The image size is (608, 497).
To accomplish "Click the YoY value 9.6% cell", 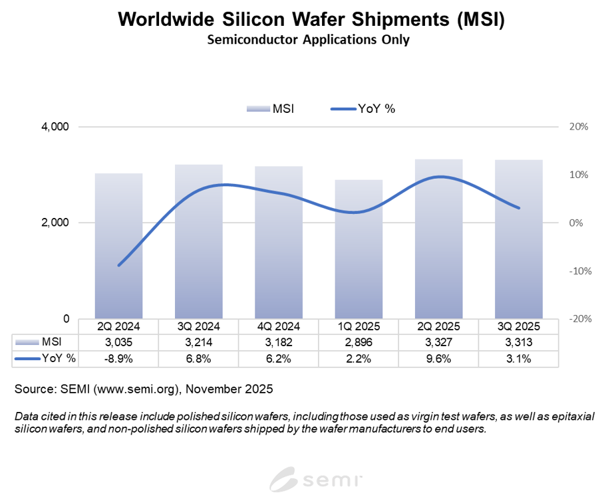I will [x=438, y=359].
